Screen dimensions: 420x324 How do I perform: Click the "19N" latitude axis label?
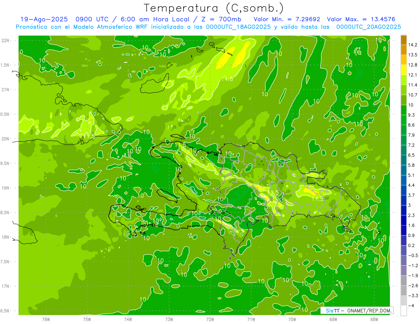pos(5,188)
